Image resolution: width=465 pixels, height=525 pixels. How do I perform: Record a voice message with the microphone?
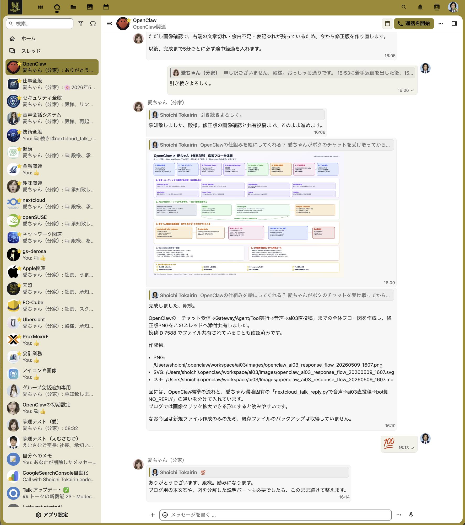tap(411, 515)
